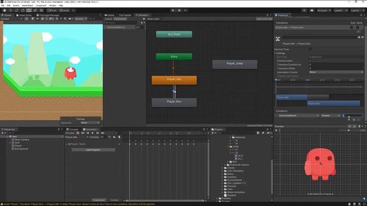The height and width of the screenshot is (206, 367).
Task: Select the Any State node
Action: pos(174,34)
